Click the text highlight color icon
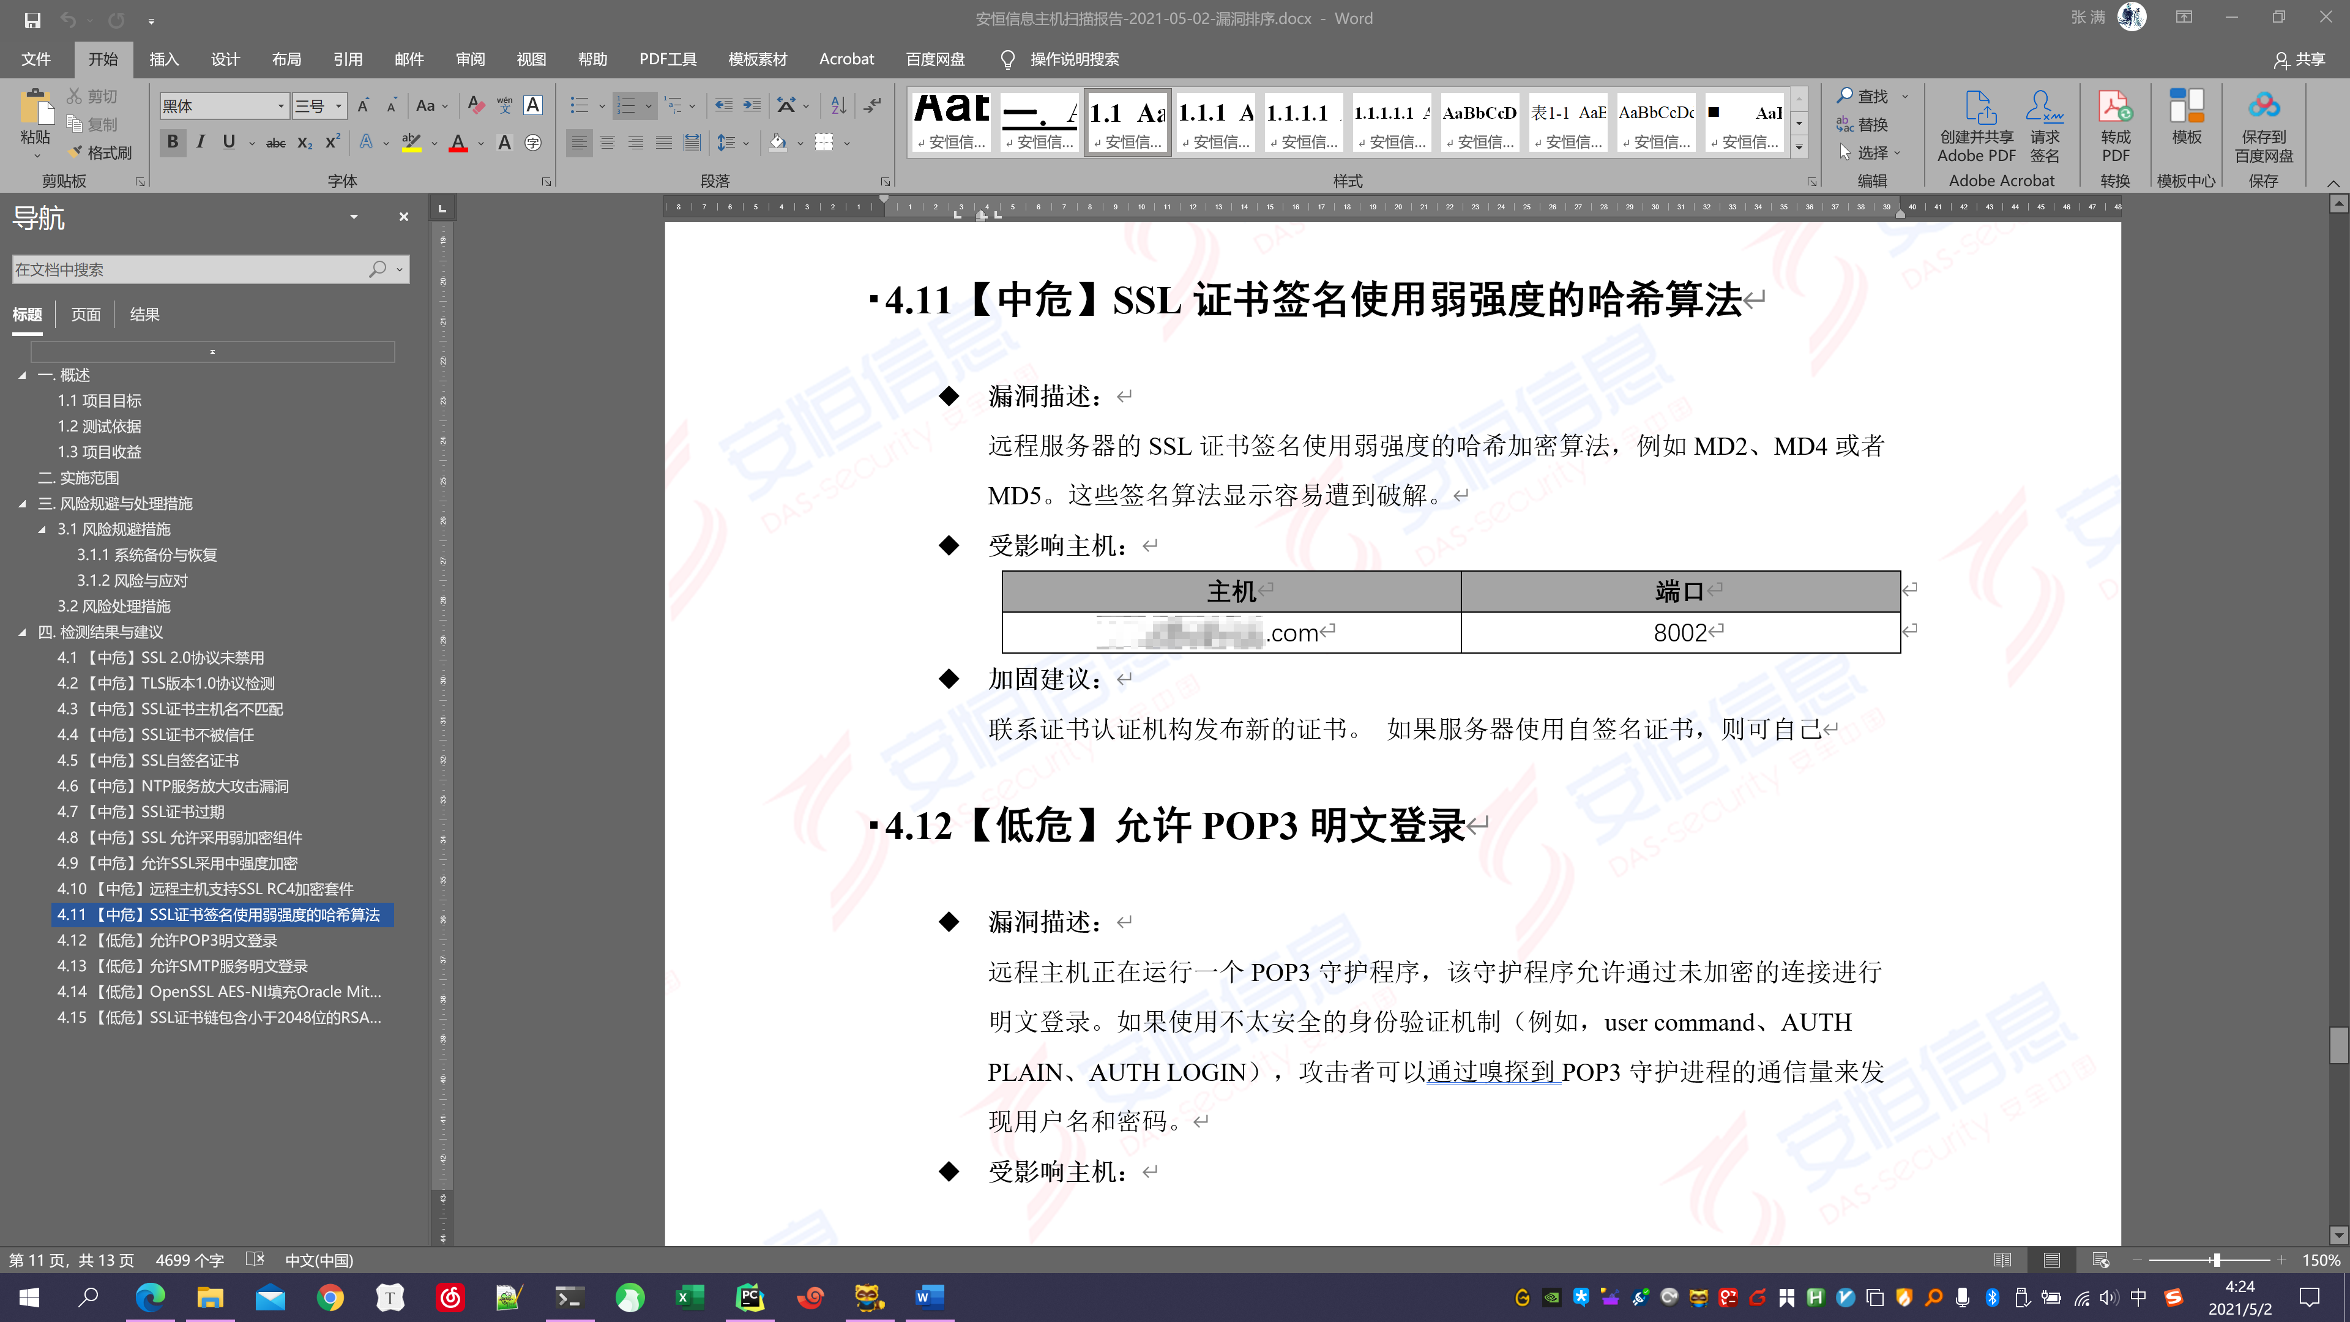Screen dimensions: 2350x1322 tap(411, 143)
